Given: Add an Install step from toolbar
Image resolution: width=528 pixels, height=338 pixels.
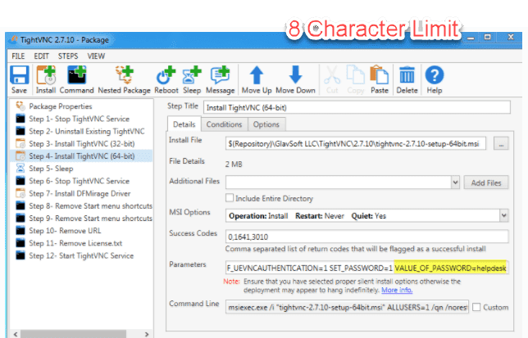Looking at the screenshot, I should pyautogui.click(x=46, y=79).
